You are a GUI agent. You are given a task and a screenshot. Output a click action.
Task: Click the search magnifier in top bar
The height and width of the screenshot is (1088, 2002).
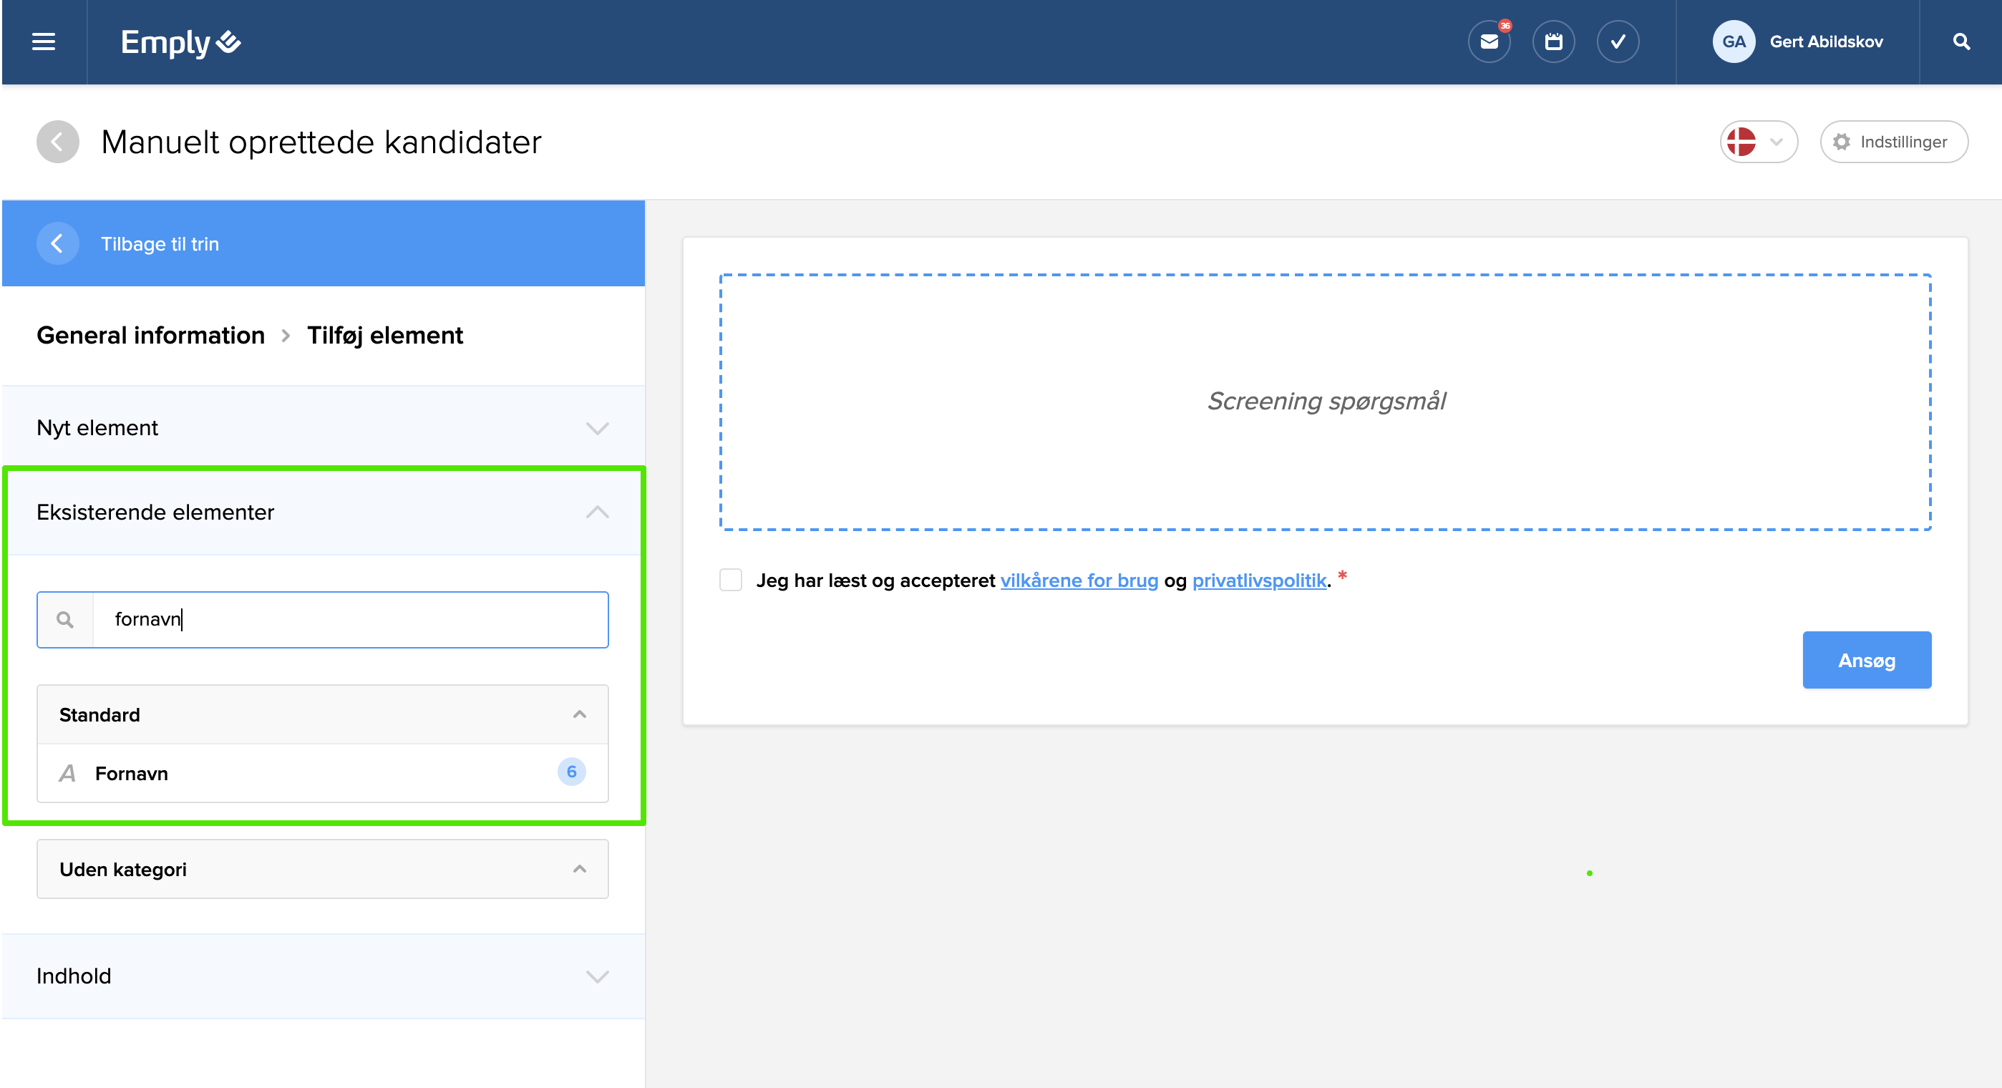pos(1960,42)
